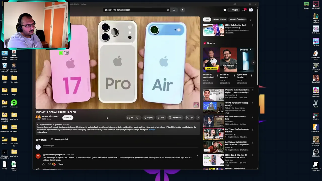
Task: Reply to first comment via Yanıtla
Action: (x=61, y=164)
